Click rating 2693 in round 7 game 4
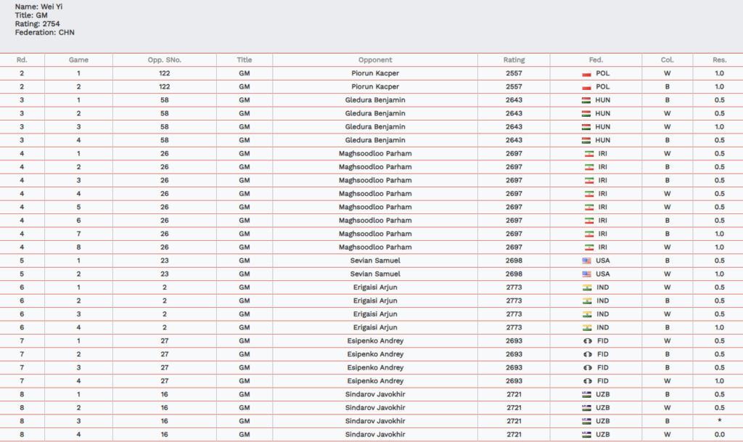 tap(514, 381)
